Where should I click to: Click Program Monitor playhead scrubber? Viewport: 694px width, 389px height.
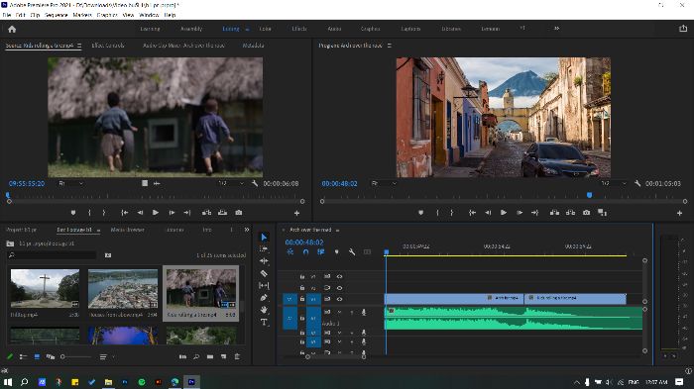[589, 195]
